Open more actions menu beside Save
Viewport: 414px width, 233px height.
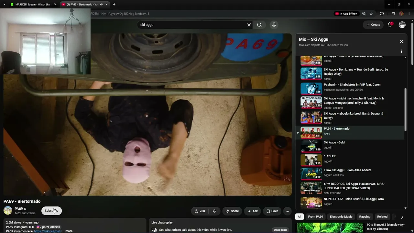tap(287, 211)
